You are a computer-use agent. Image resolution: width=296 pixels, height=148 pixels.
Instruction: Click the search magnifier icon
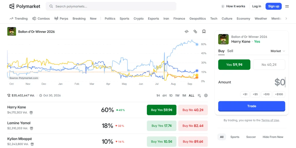(x=51, y=6)
